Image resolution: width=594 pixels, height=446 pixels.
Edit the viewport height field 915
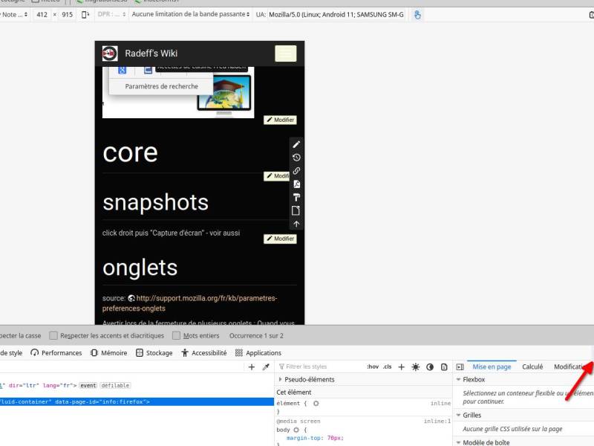coord(67,15)
